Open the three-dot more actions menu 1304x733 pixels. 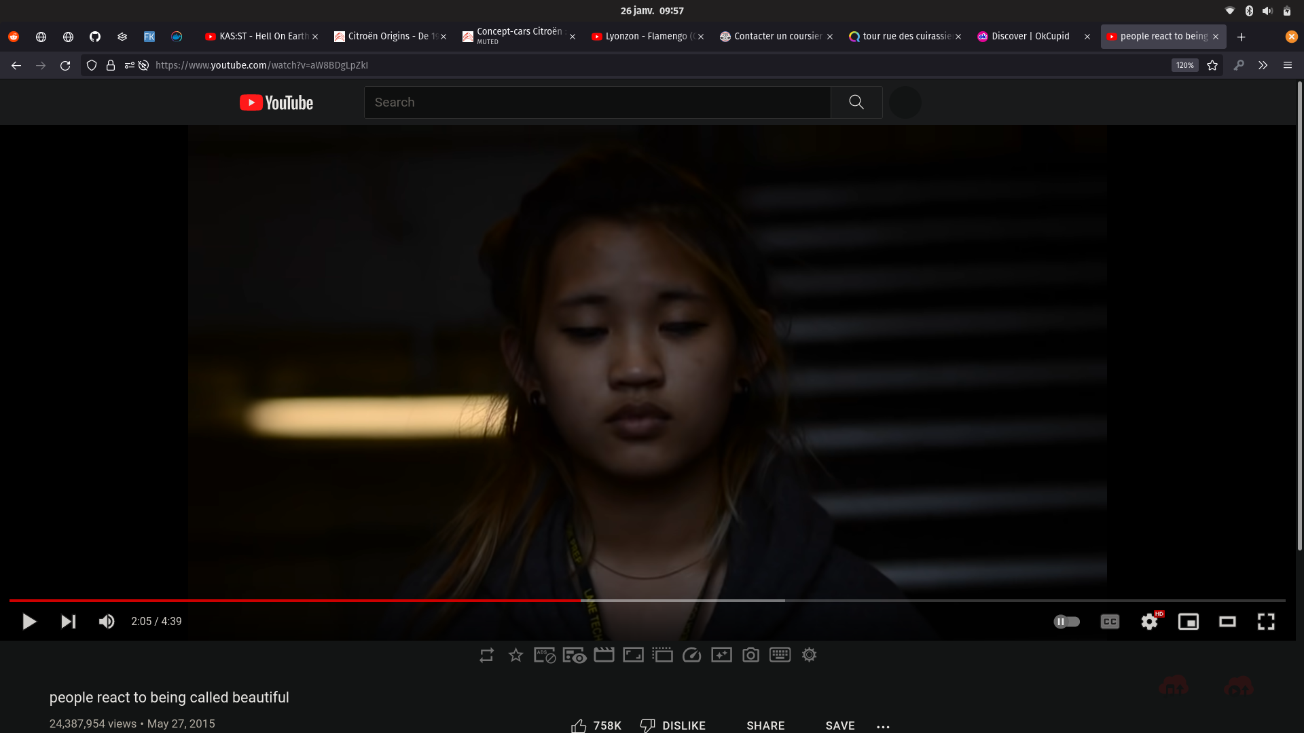[x=883, y=726]
